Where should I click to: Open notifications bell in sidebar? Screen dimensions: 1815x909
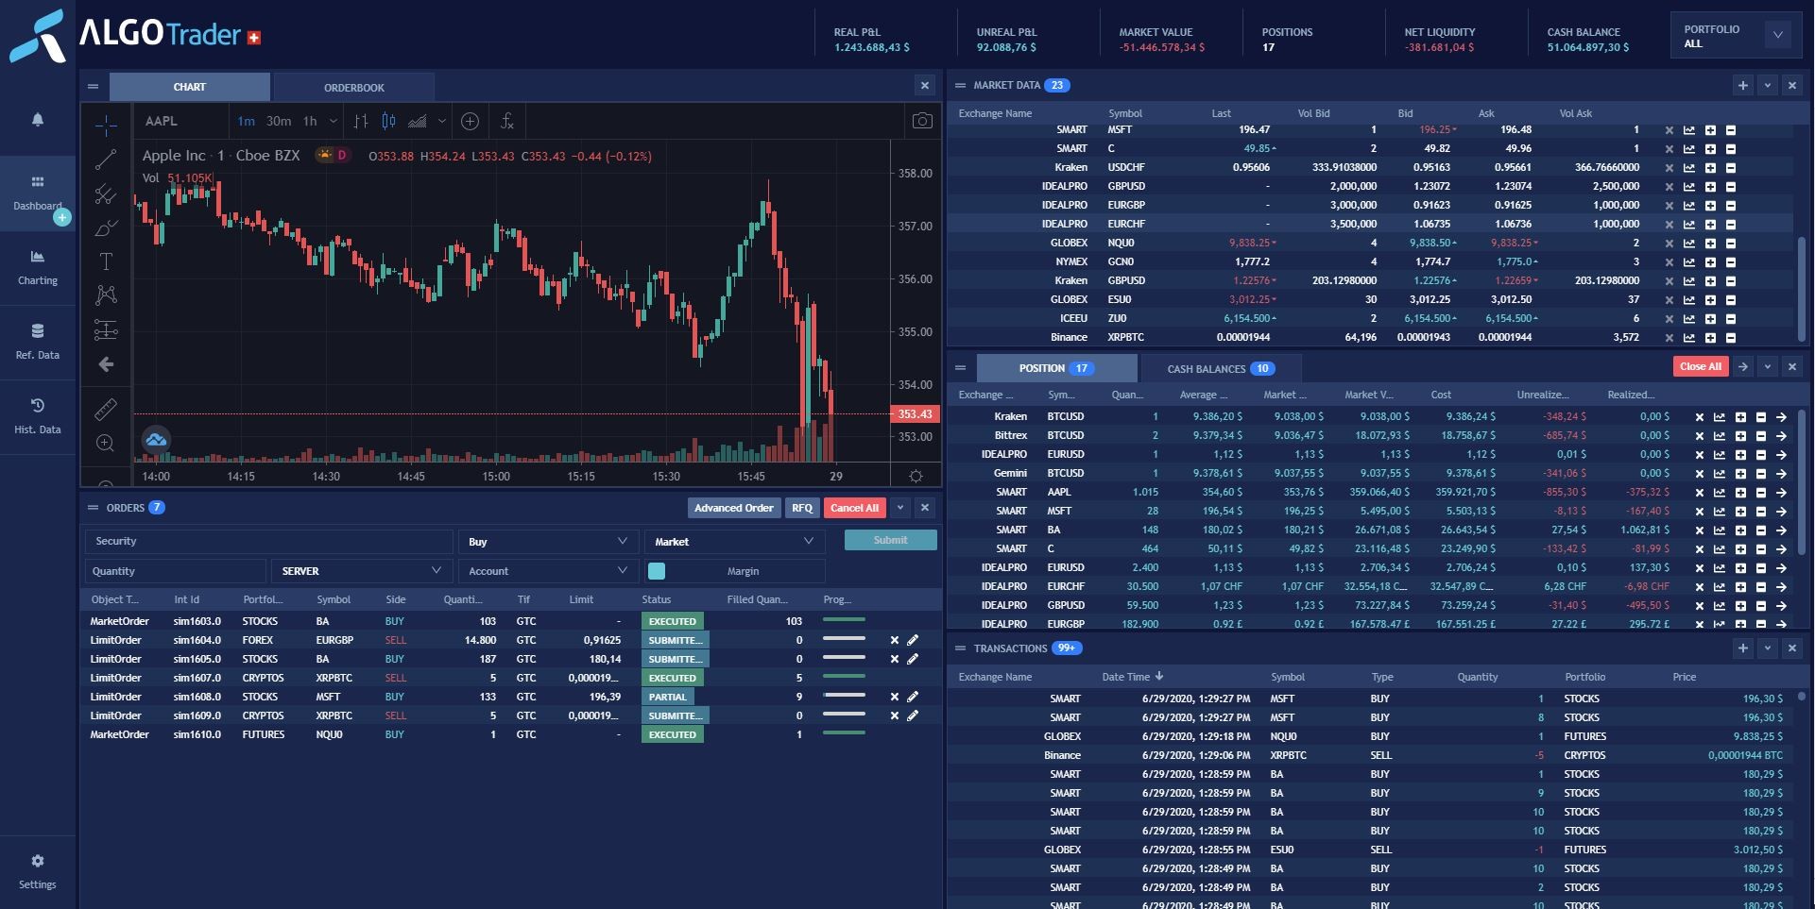tap(38, 120)
